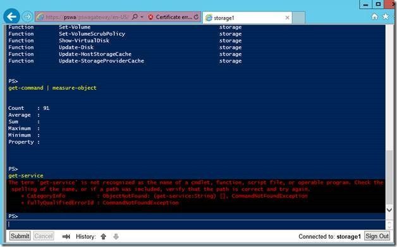This screenshot has height=247, width=397.
Task: Open Favorites with the star icon
Action: 386,16
